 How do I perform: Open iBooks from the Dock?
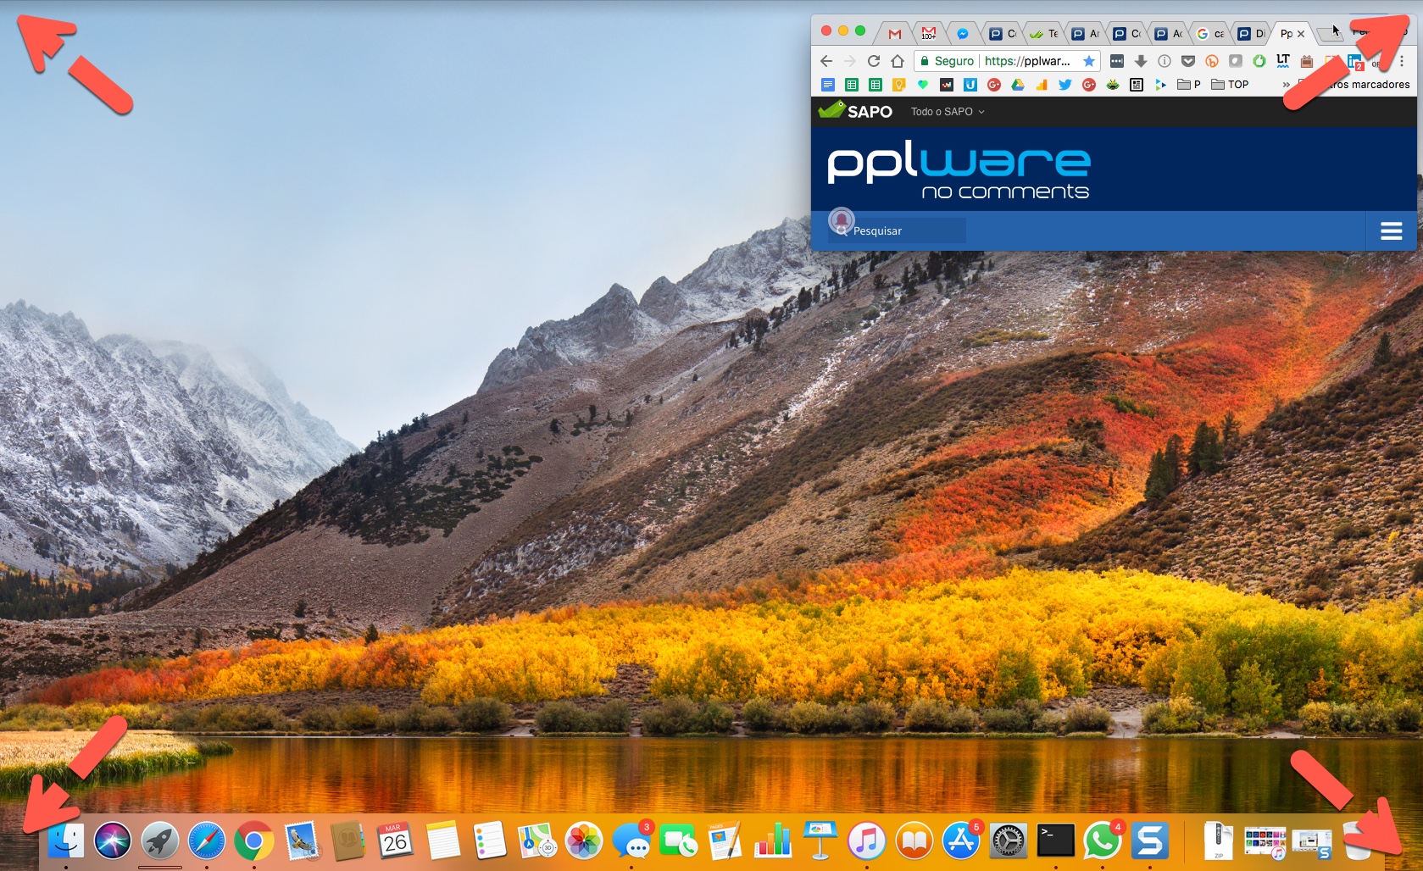(x=914, y=841)
